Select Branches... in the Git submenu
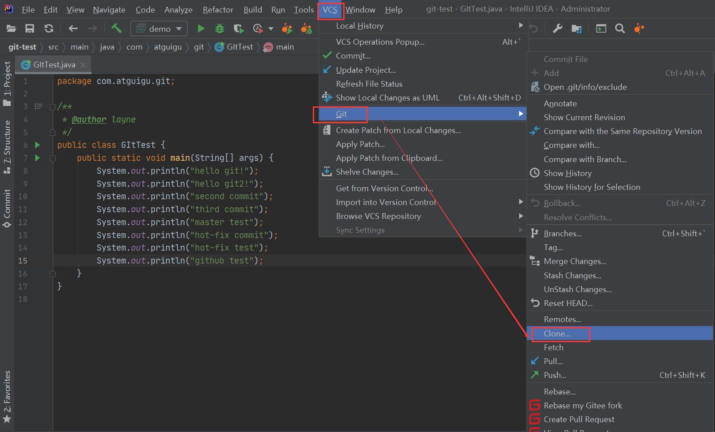The width and height of the screenshot is (715, 432). [x=620, y=233]
